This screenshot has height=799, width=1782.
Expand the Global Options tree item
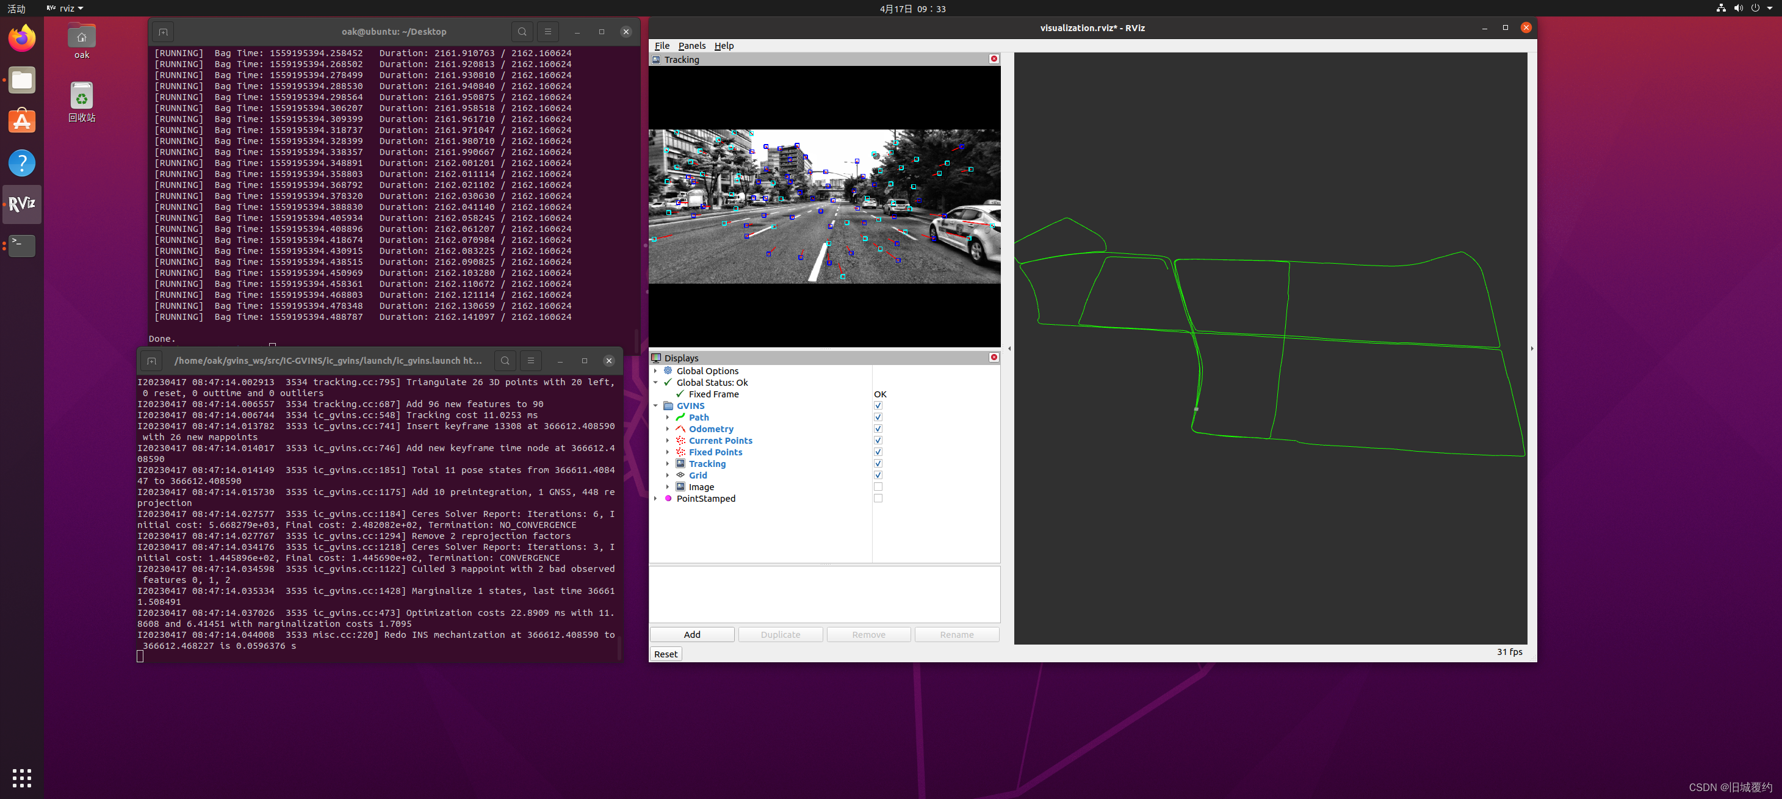(x=656, y=371)
